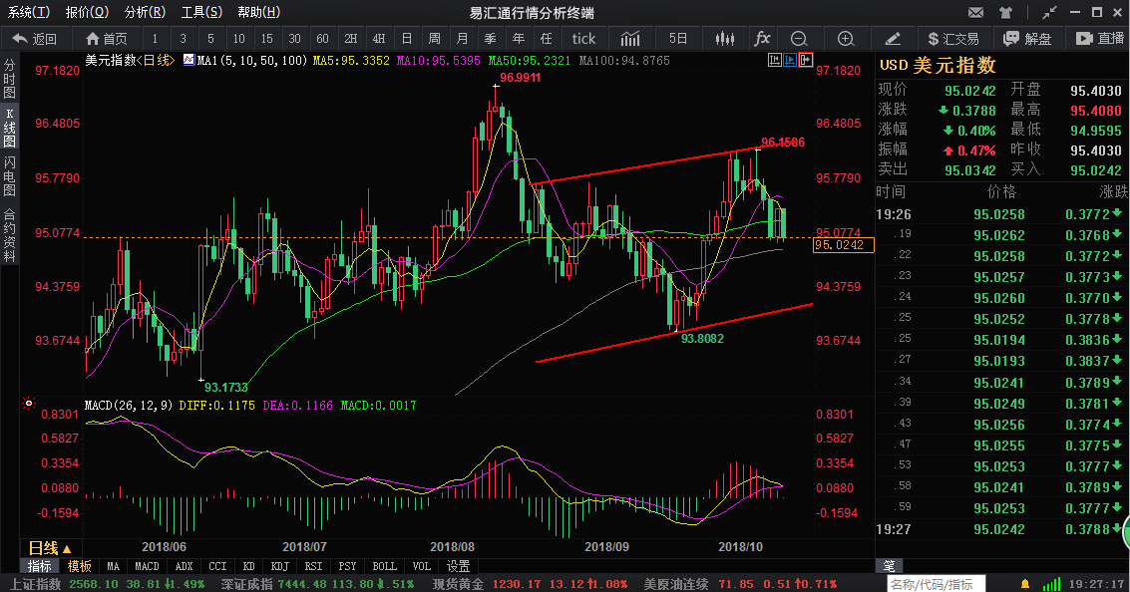Switch to the BOLL indicator tab
This screenshot has height=592, width=1130.
[x=384, y=566]
